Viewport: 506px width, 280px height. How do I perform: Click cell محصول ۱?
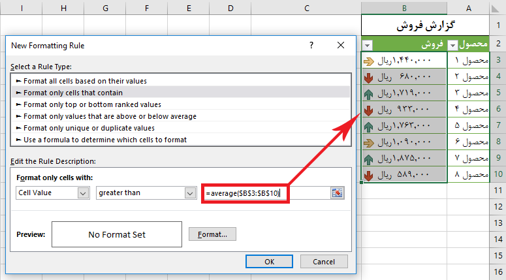click(468, 60)
